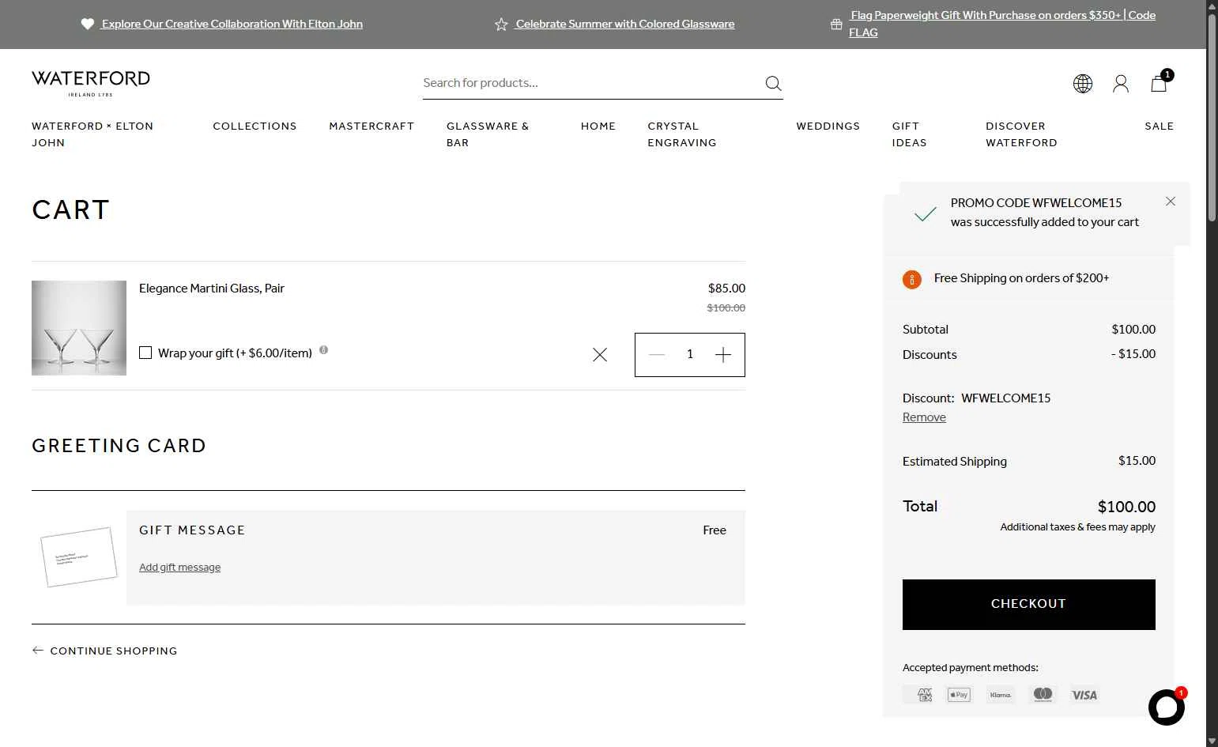This screenshot has height=747, width=1218.
Task: Open the account user icon
Action: pyautogui.click(x=1121, y=83)
